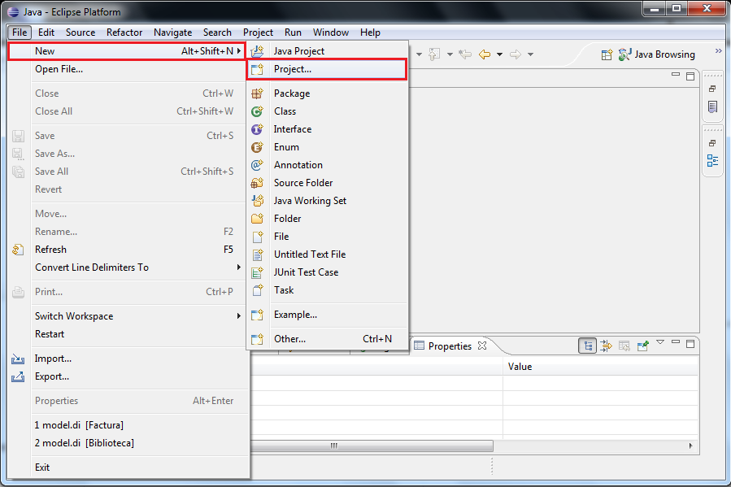Toggle Show Categories in Properties view
731x487 pixels.
[x=587, y=346]
